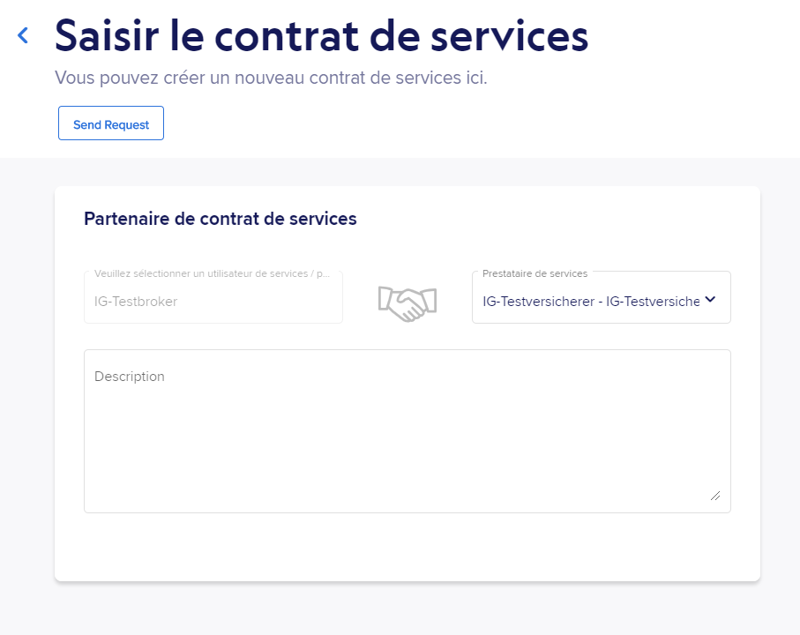Focus the Description text area

click(x=407, y=431)
